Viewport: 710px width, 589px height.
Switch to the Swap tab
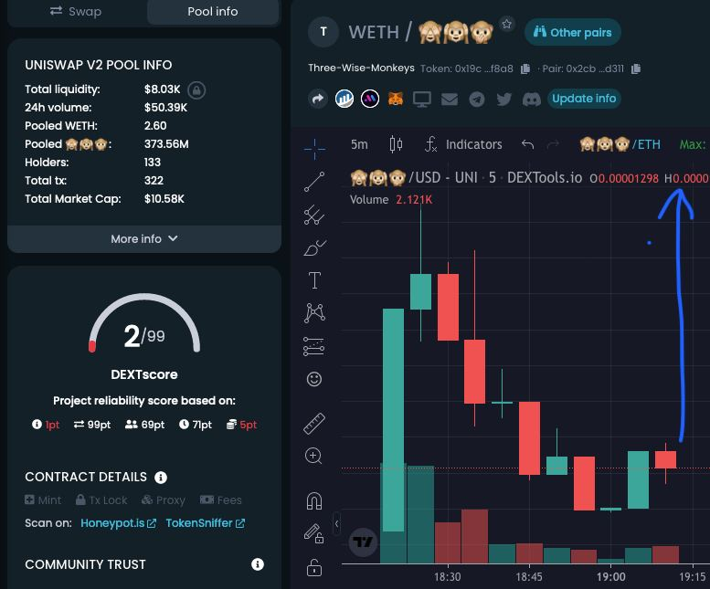[76, 11]
